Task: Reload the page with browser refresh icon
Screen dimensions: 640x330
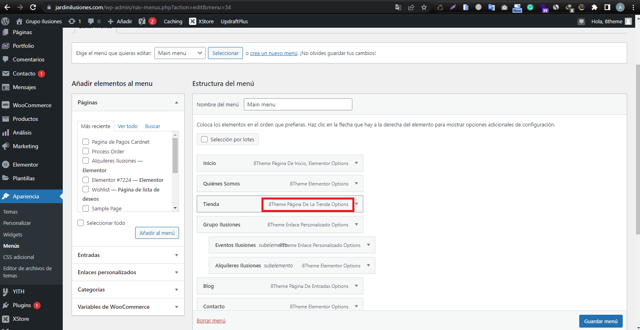Action: (33, 7)
